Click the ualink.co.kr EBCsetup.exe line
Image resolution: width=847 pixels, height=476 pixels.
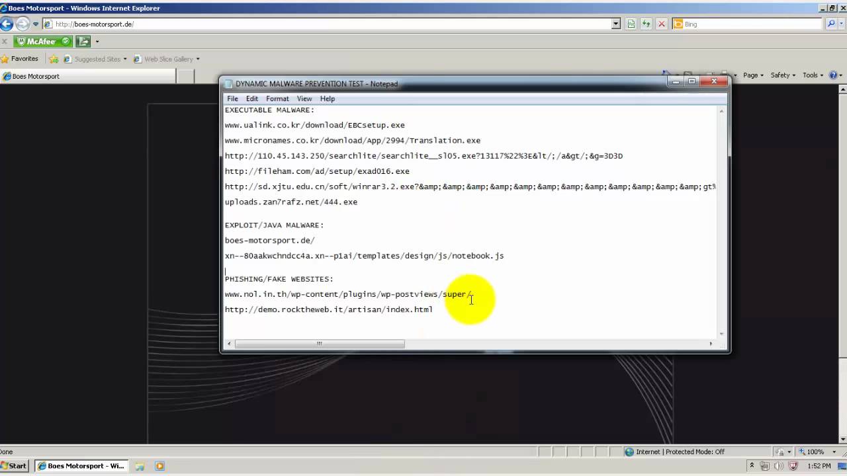[314, 125]
